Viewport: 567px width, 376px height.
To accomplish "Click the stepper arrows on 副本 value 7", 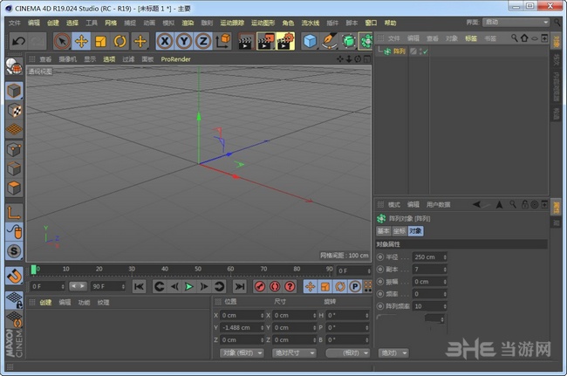I will [x=445, y=270].
